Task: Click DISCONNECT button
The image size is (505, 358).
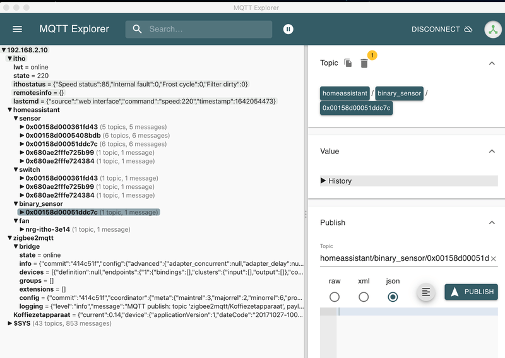Action: 441,29
